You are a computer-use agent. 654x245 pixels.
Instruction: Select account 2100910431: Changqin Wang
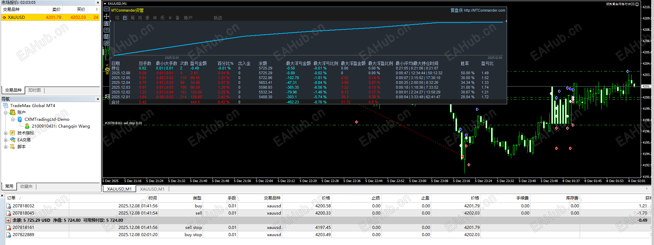(61, 126)
